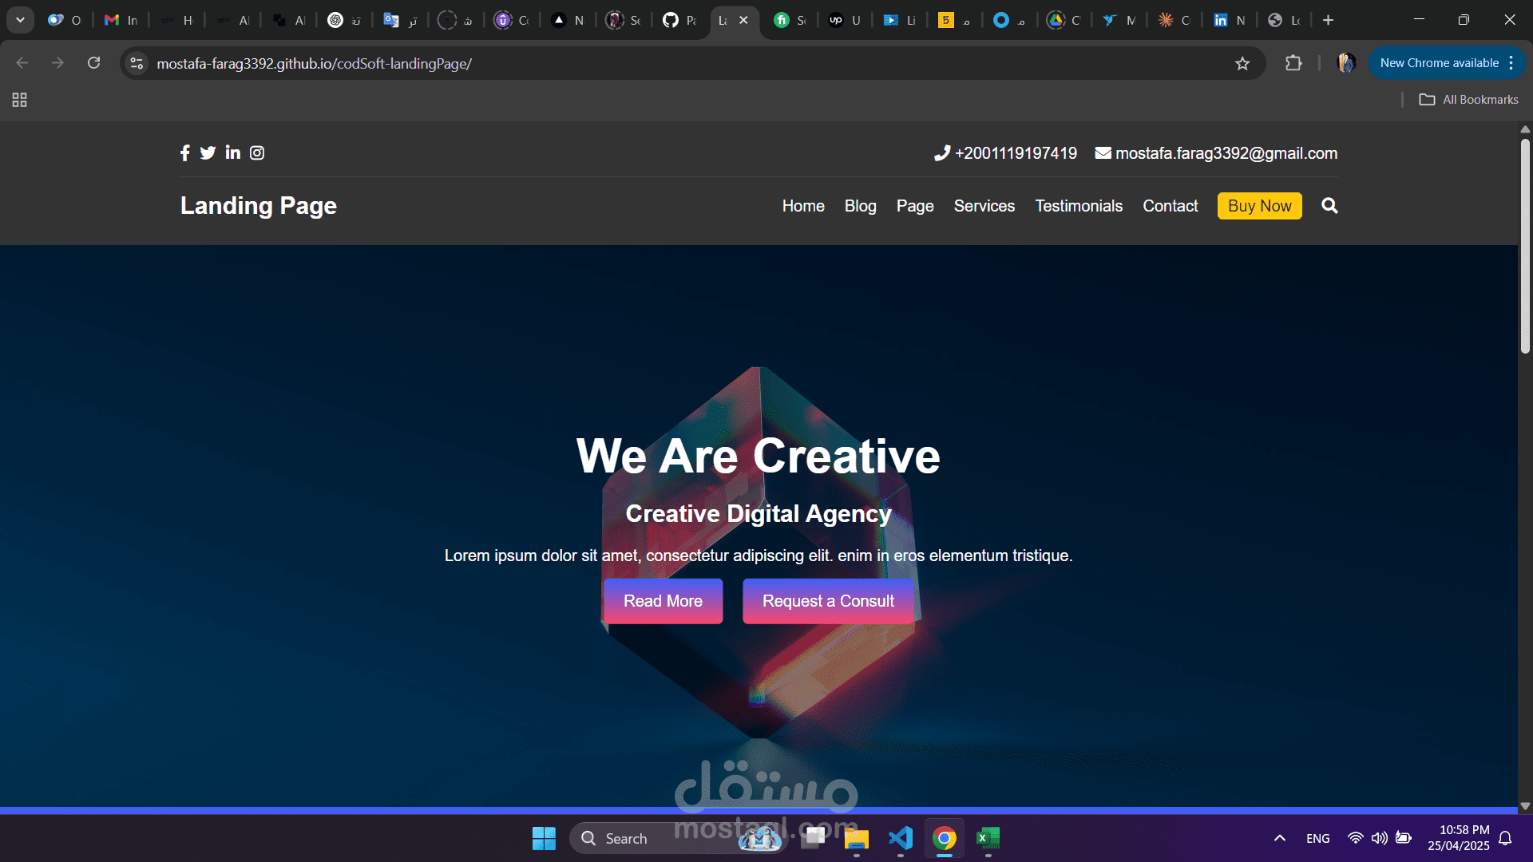Click the Read More button

pos(663,601)
